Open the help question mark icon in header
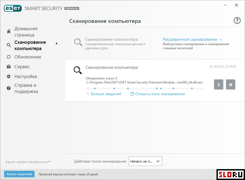Screen dimensions: 245x180 tap(237, 20)
